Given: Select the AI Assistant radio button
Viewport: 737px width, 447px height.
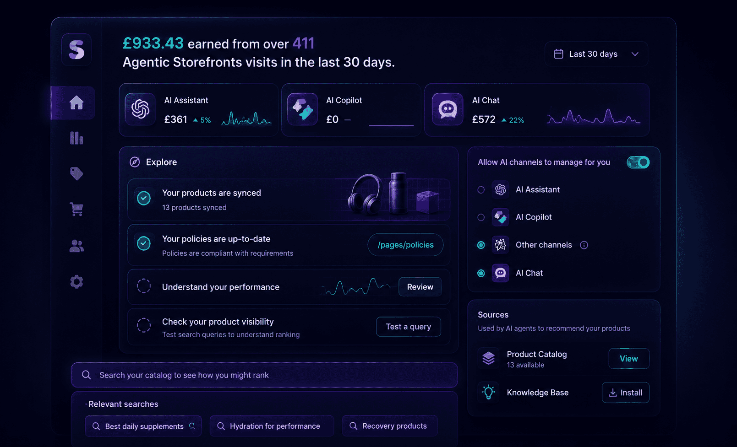Looking at the screenshot, I should (481, 190).
